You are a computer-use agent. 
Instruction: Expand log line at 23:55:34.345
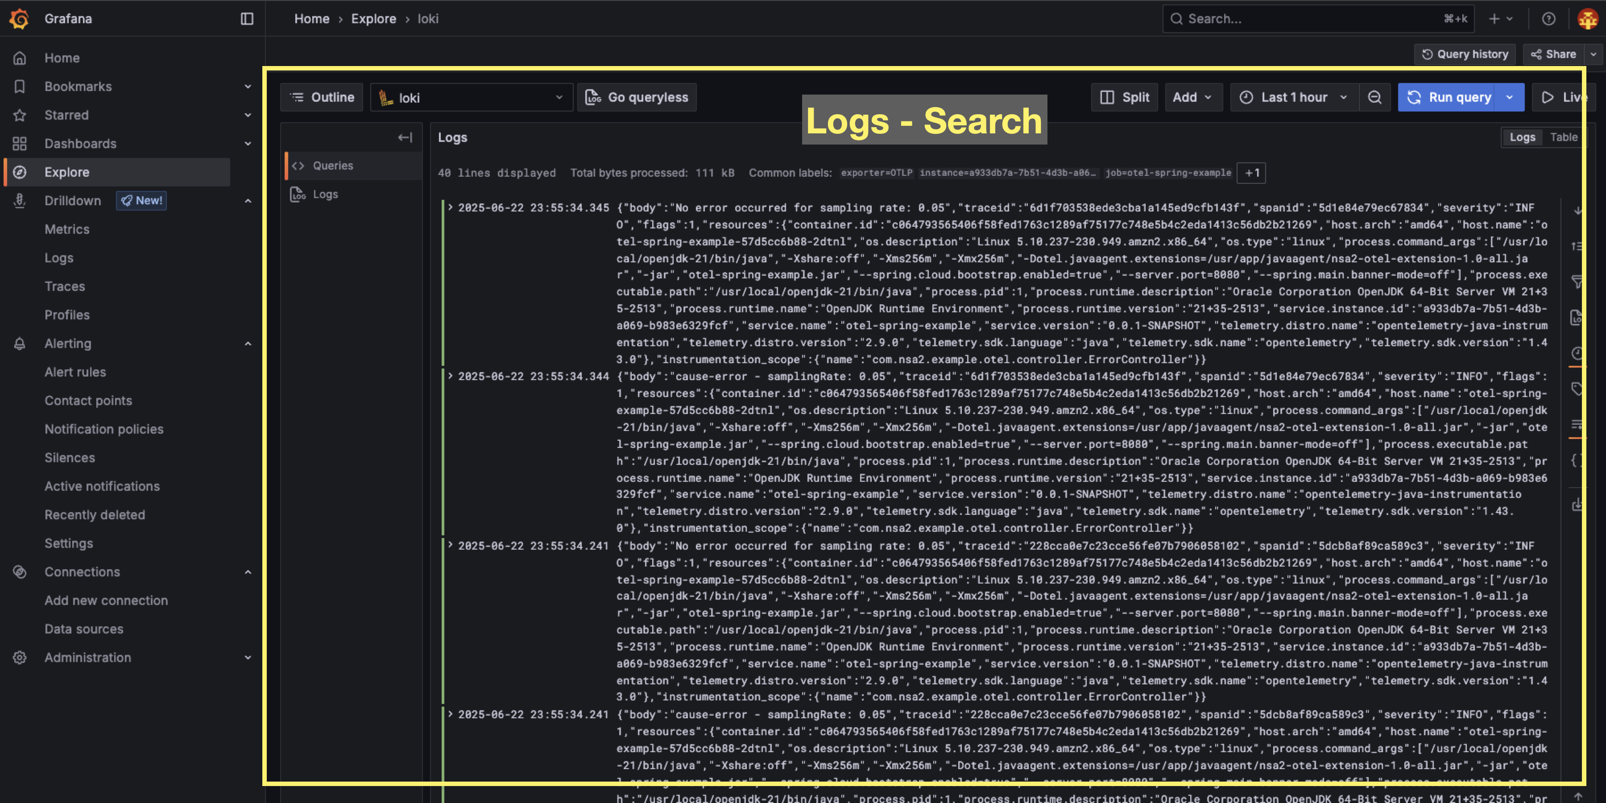(450, 207)
